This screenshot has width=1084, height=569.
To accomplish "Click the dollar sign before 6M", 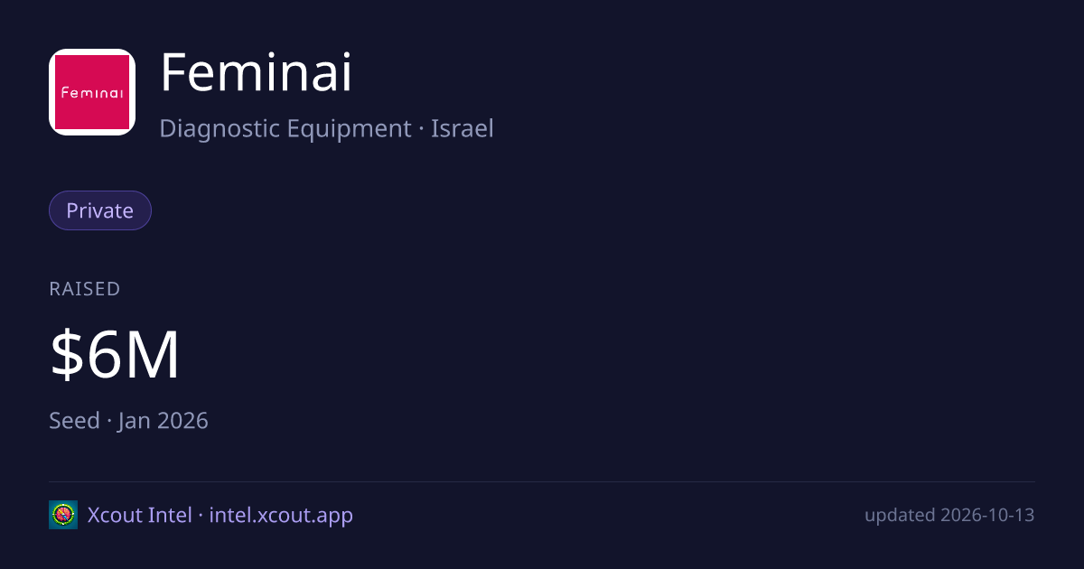I will pos(66,355).
